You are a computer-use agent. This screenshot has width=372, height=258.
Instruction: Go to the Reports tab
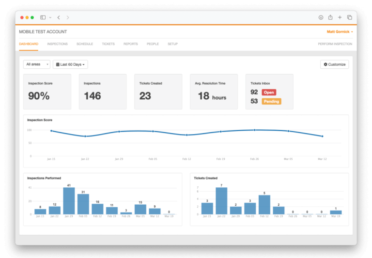pyautogui.click(x=130, y=44)
